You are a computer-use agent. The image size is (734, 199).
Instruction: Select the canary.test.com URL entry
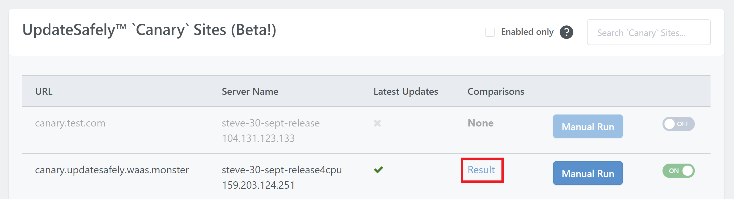coord(70,123)
